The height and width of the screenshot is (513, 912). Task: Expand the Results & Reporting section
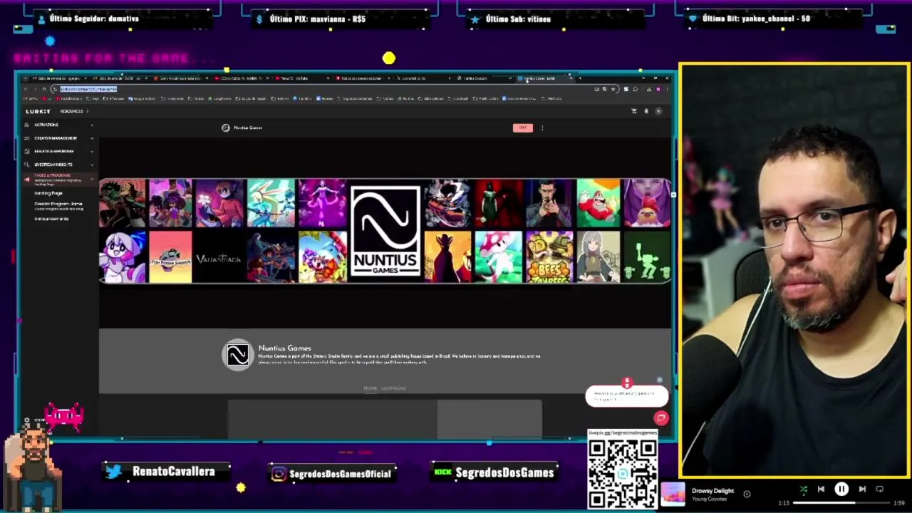tap(92, 151)
